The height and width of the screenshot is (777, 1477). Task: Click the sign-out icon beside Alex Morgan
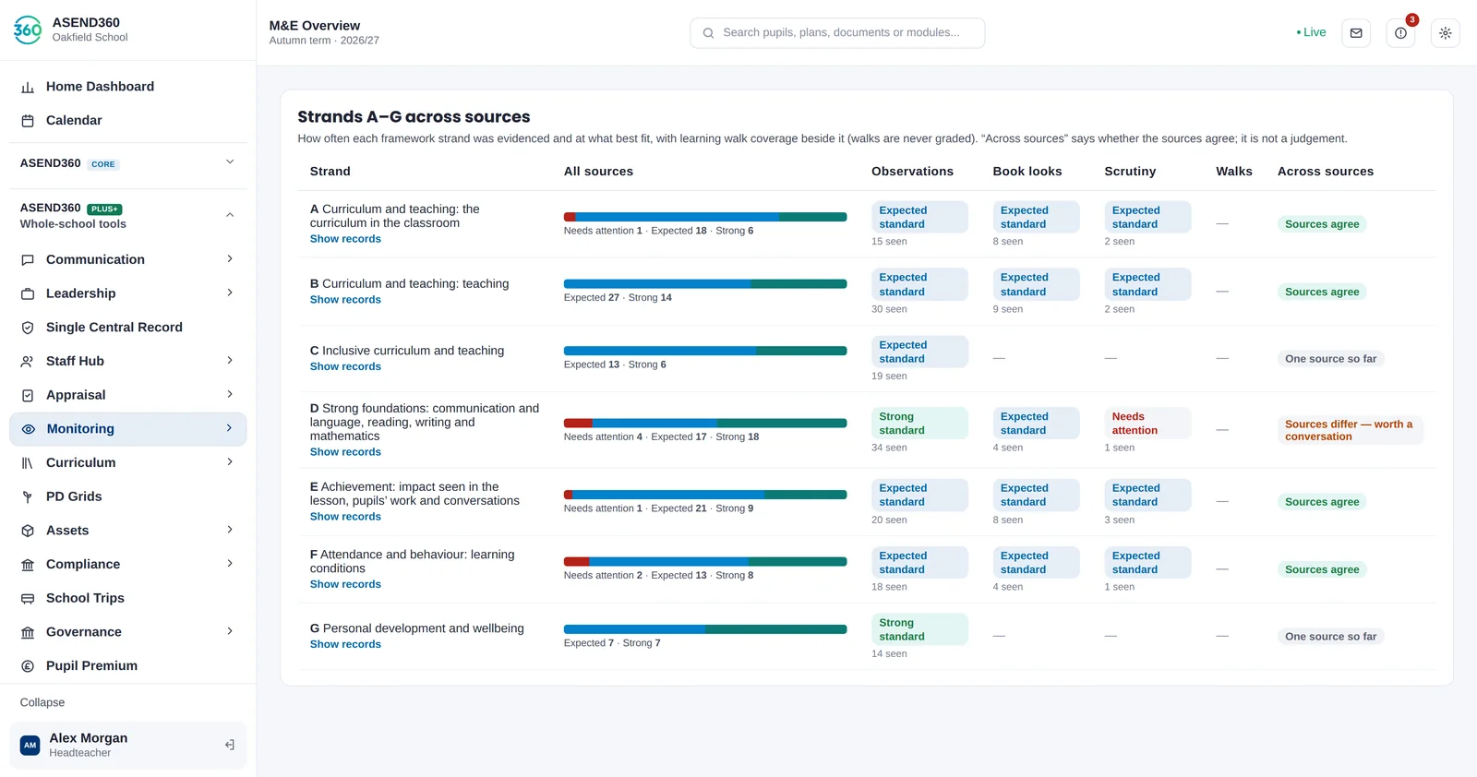pyautogui.click(x=230, y=745)
